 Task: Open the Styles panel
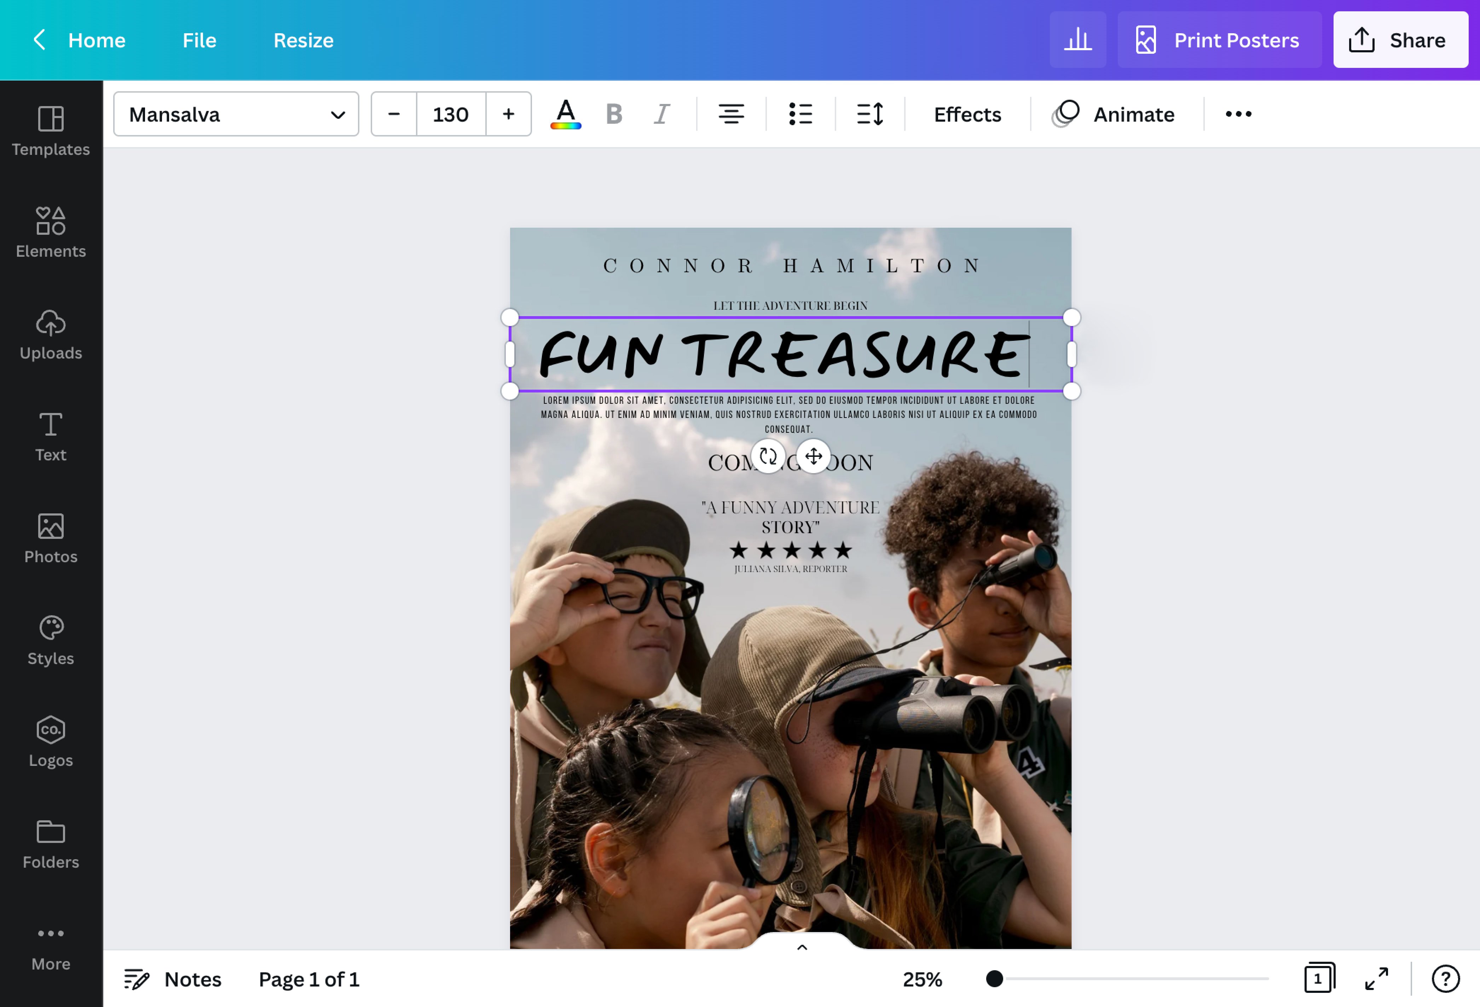(50, 640)
